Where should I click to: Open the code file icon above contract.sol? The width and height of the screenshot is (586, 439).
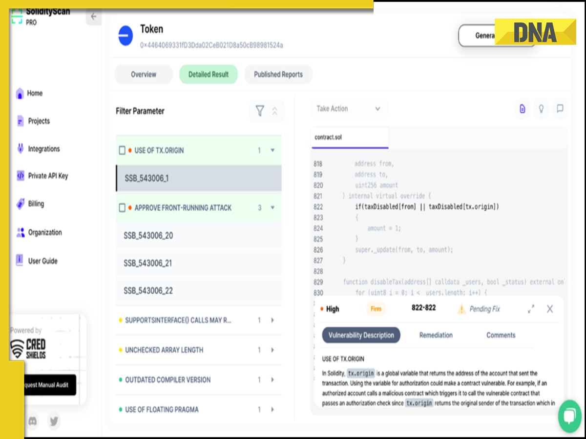pos(522,109)
